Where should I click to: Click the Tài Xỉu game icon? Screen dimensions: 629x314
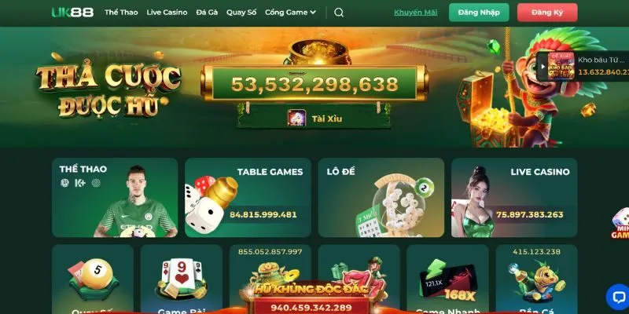tap(296, 119)
